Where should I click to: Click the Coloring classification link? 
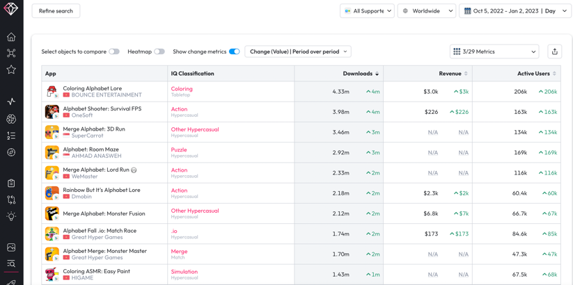(182, 89)
